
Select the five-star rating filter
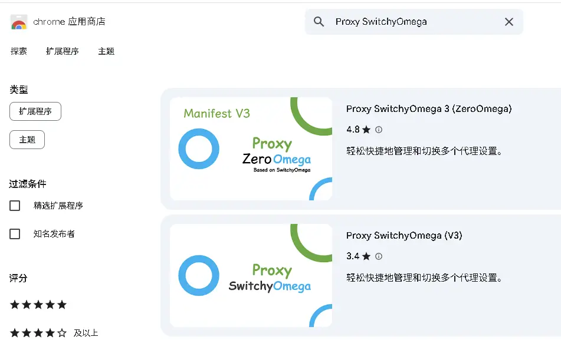click(x=38, y=305)
